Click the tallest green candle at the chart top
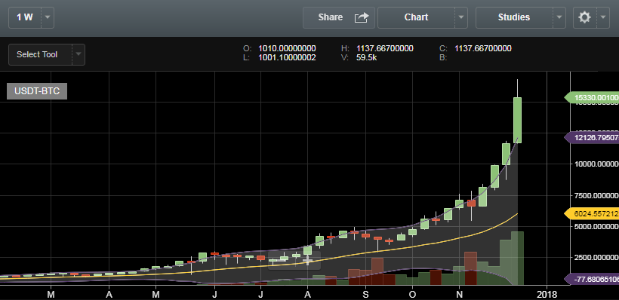619x300 pixels. point(517,120)
